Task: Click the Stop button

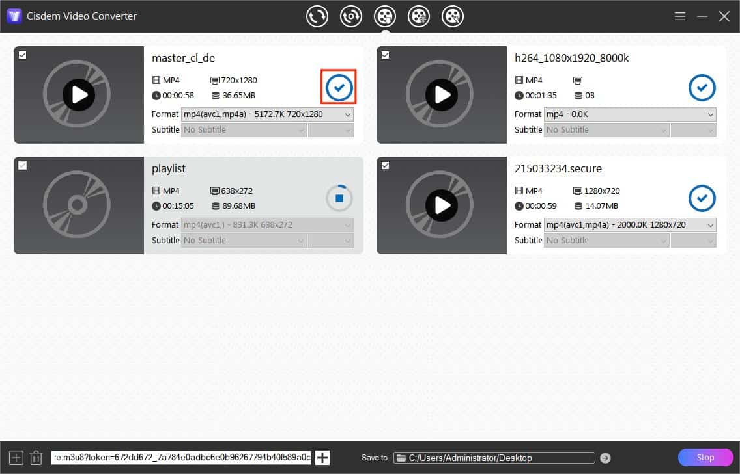Action: coord(705,458)
